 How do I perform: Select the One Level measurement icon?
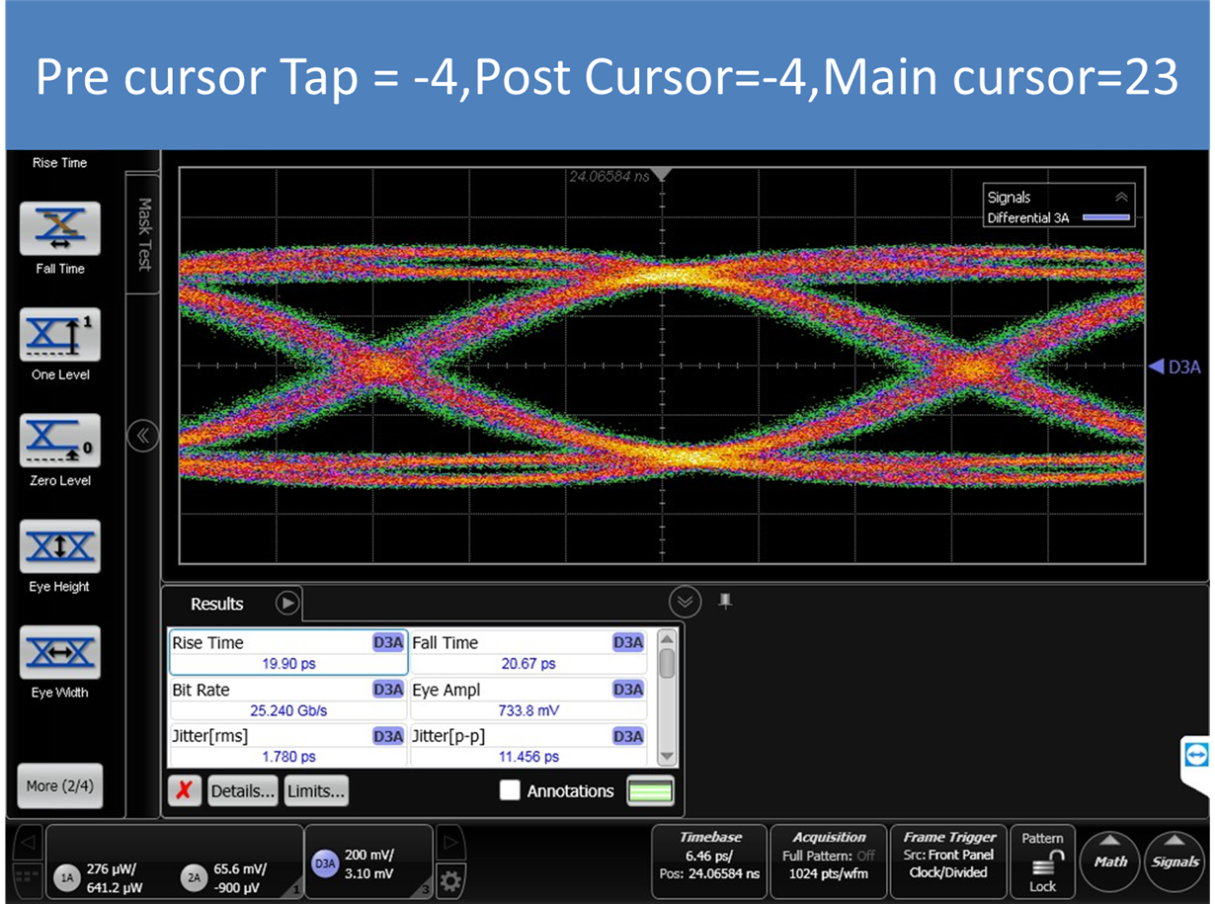pyautogui.click(x=60, y=335)
